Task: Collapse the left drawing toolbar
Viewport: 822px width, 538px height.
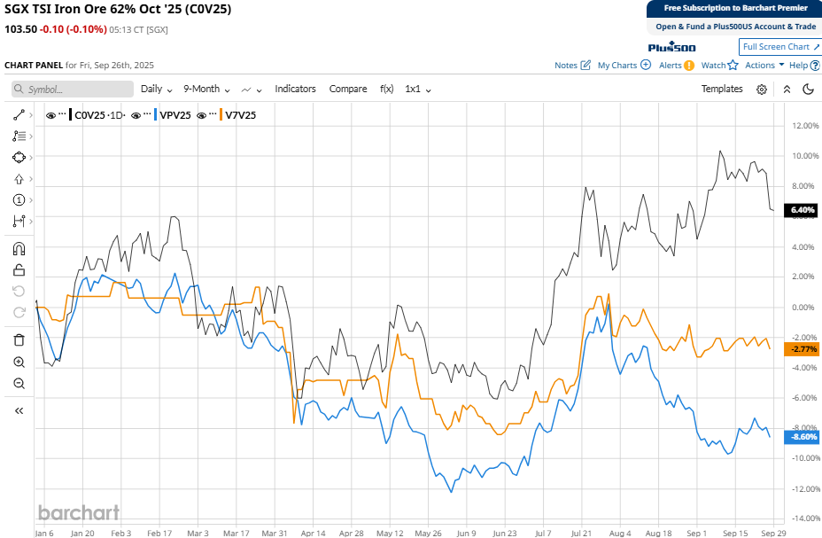Action: (19, 410)
